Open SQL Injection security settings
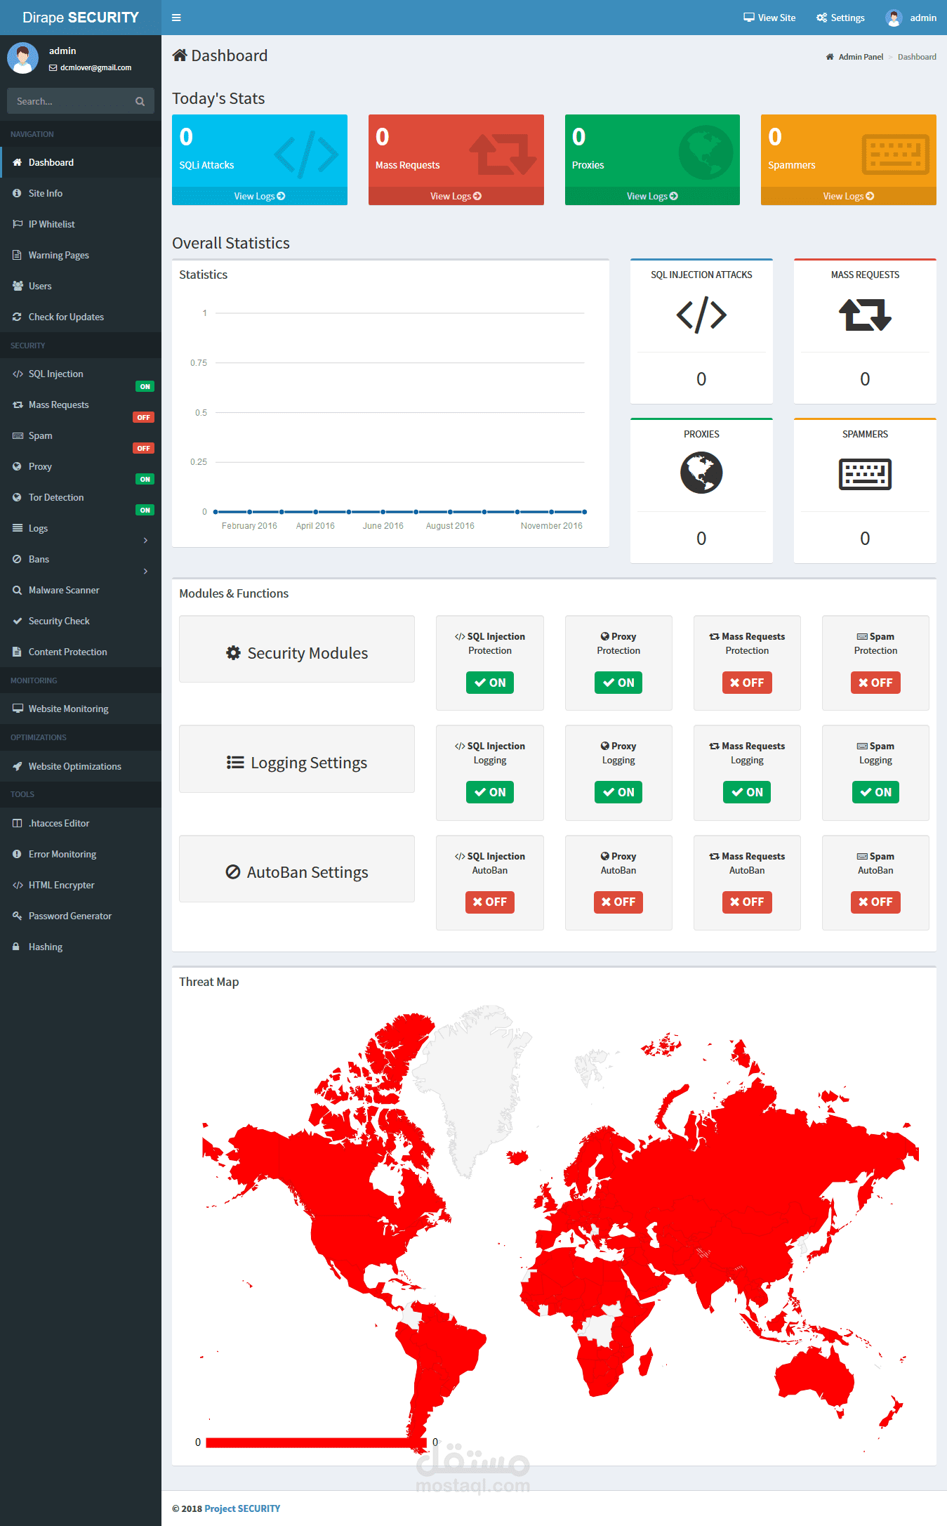 pyautogui.click(x=81, y=374)
